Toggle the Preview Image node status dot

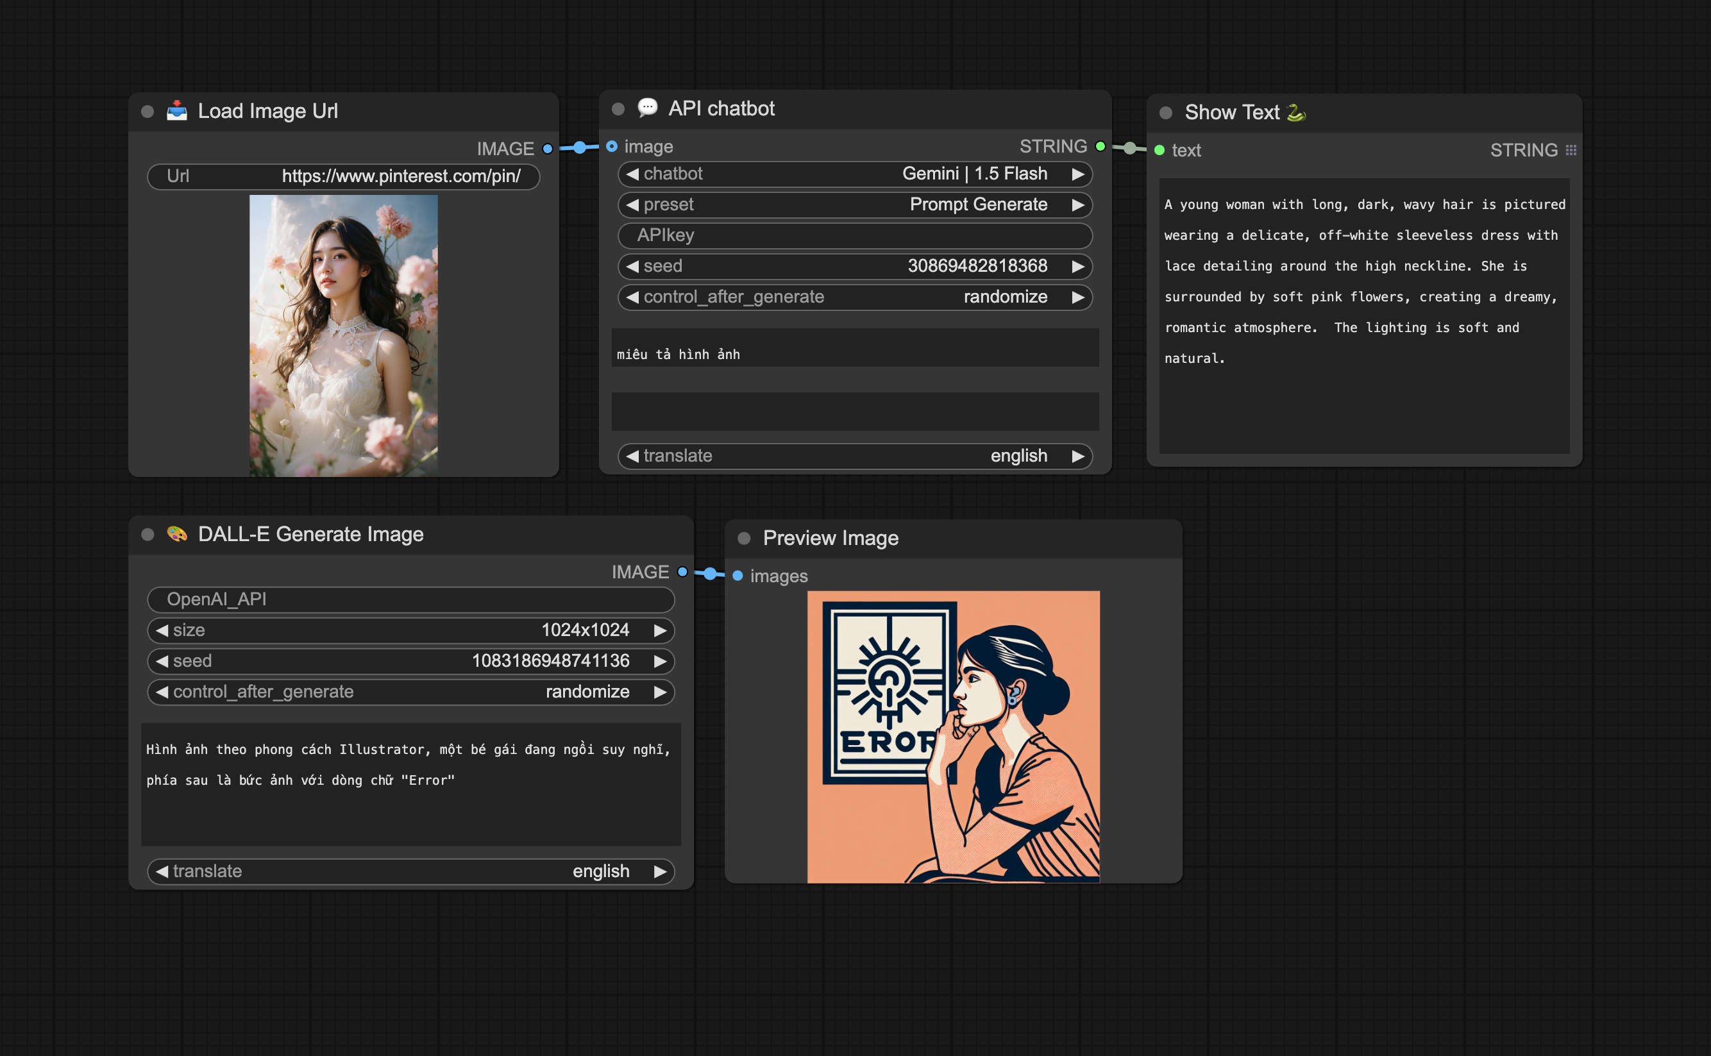pyautogui.click(x=743, y=537)
